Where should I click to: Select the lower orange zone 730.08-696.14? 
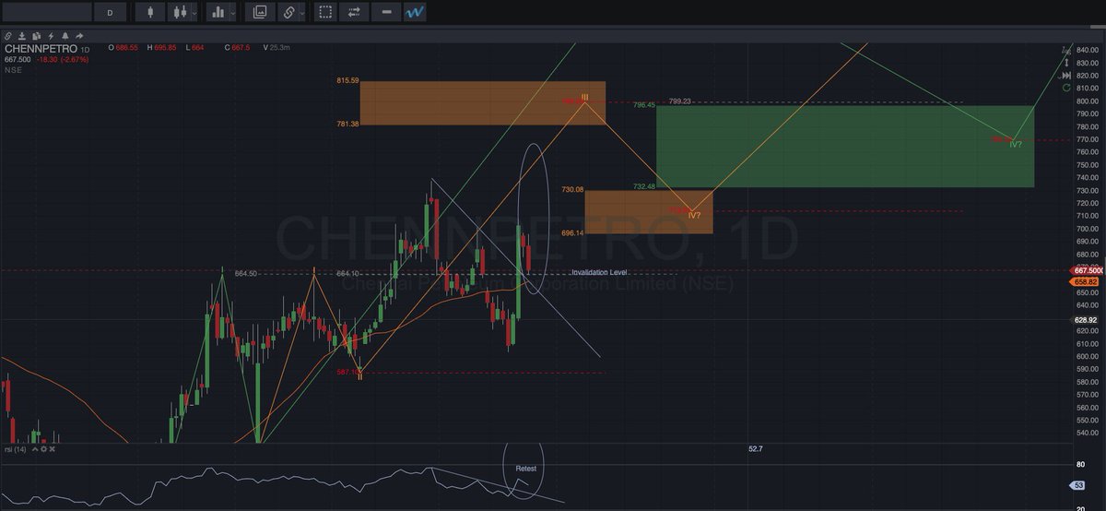click(648, 211)
